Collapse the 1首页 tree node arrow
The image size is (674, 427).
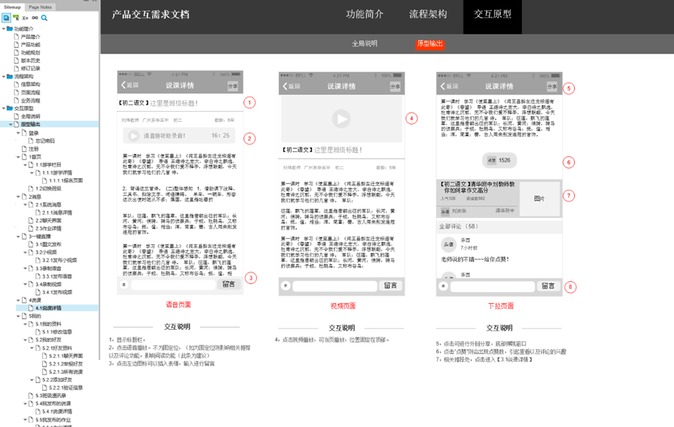coord(18,157)
